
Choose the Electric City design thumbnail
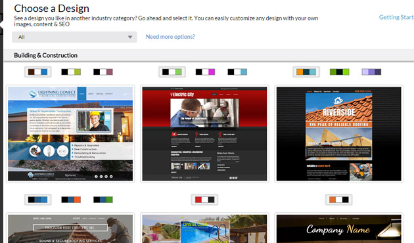coord(204,134)
